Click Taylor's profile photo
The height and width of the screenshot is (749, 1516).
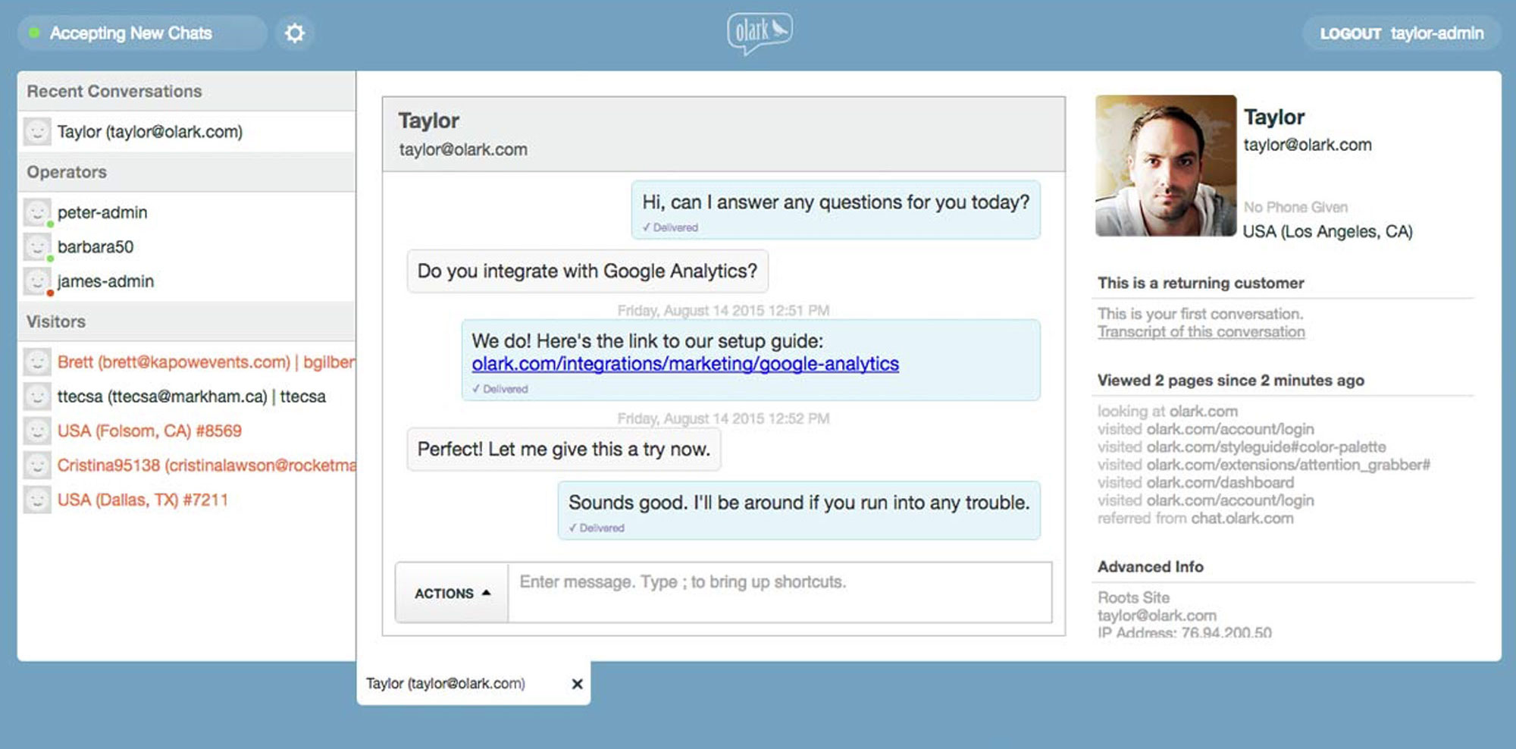coord(1165,165)
